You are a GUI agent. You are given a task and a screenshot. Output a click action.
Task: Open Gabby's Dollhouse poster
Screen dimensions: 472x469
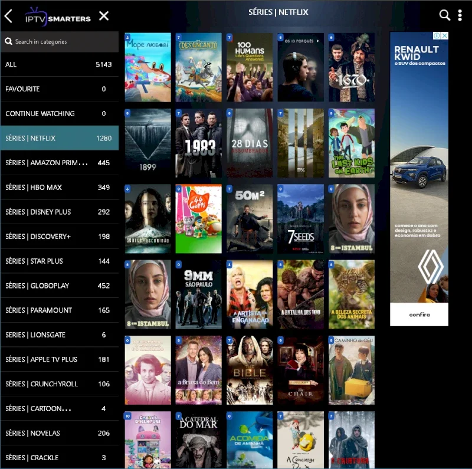tap(148, 440)
